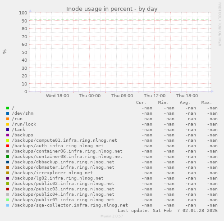Click the brown swatch for dbmaster entry
The height and width of the screenshot is (221, 224).
8,167
